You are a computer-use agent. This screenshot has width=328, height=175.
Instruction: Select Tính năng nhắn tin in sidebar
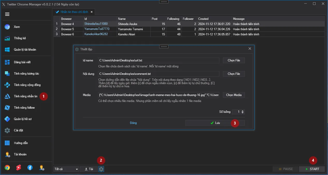(x=26, y=96)
